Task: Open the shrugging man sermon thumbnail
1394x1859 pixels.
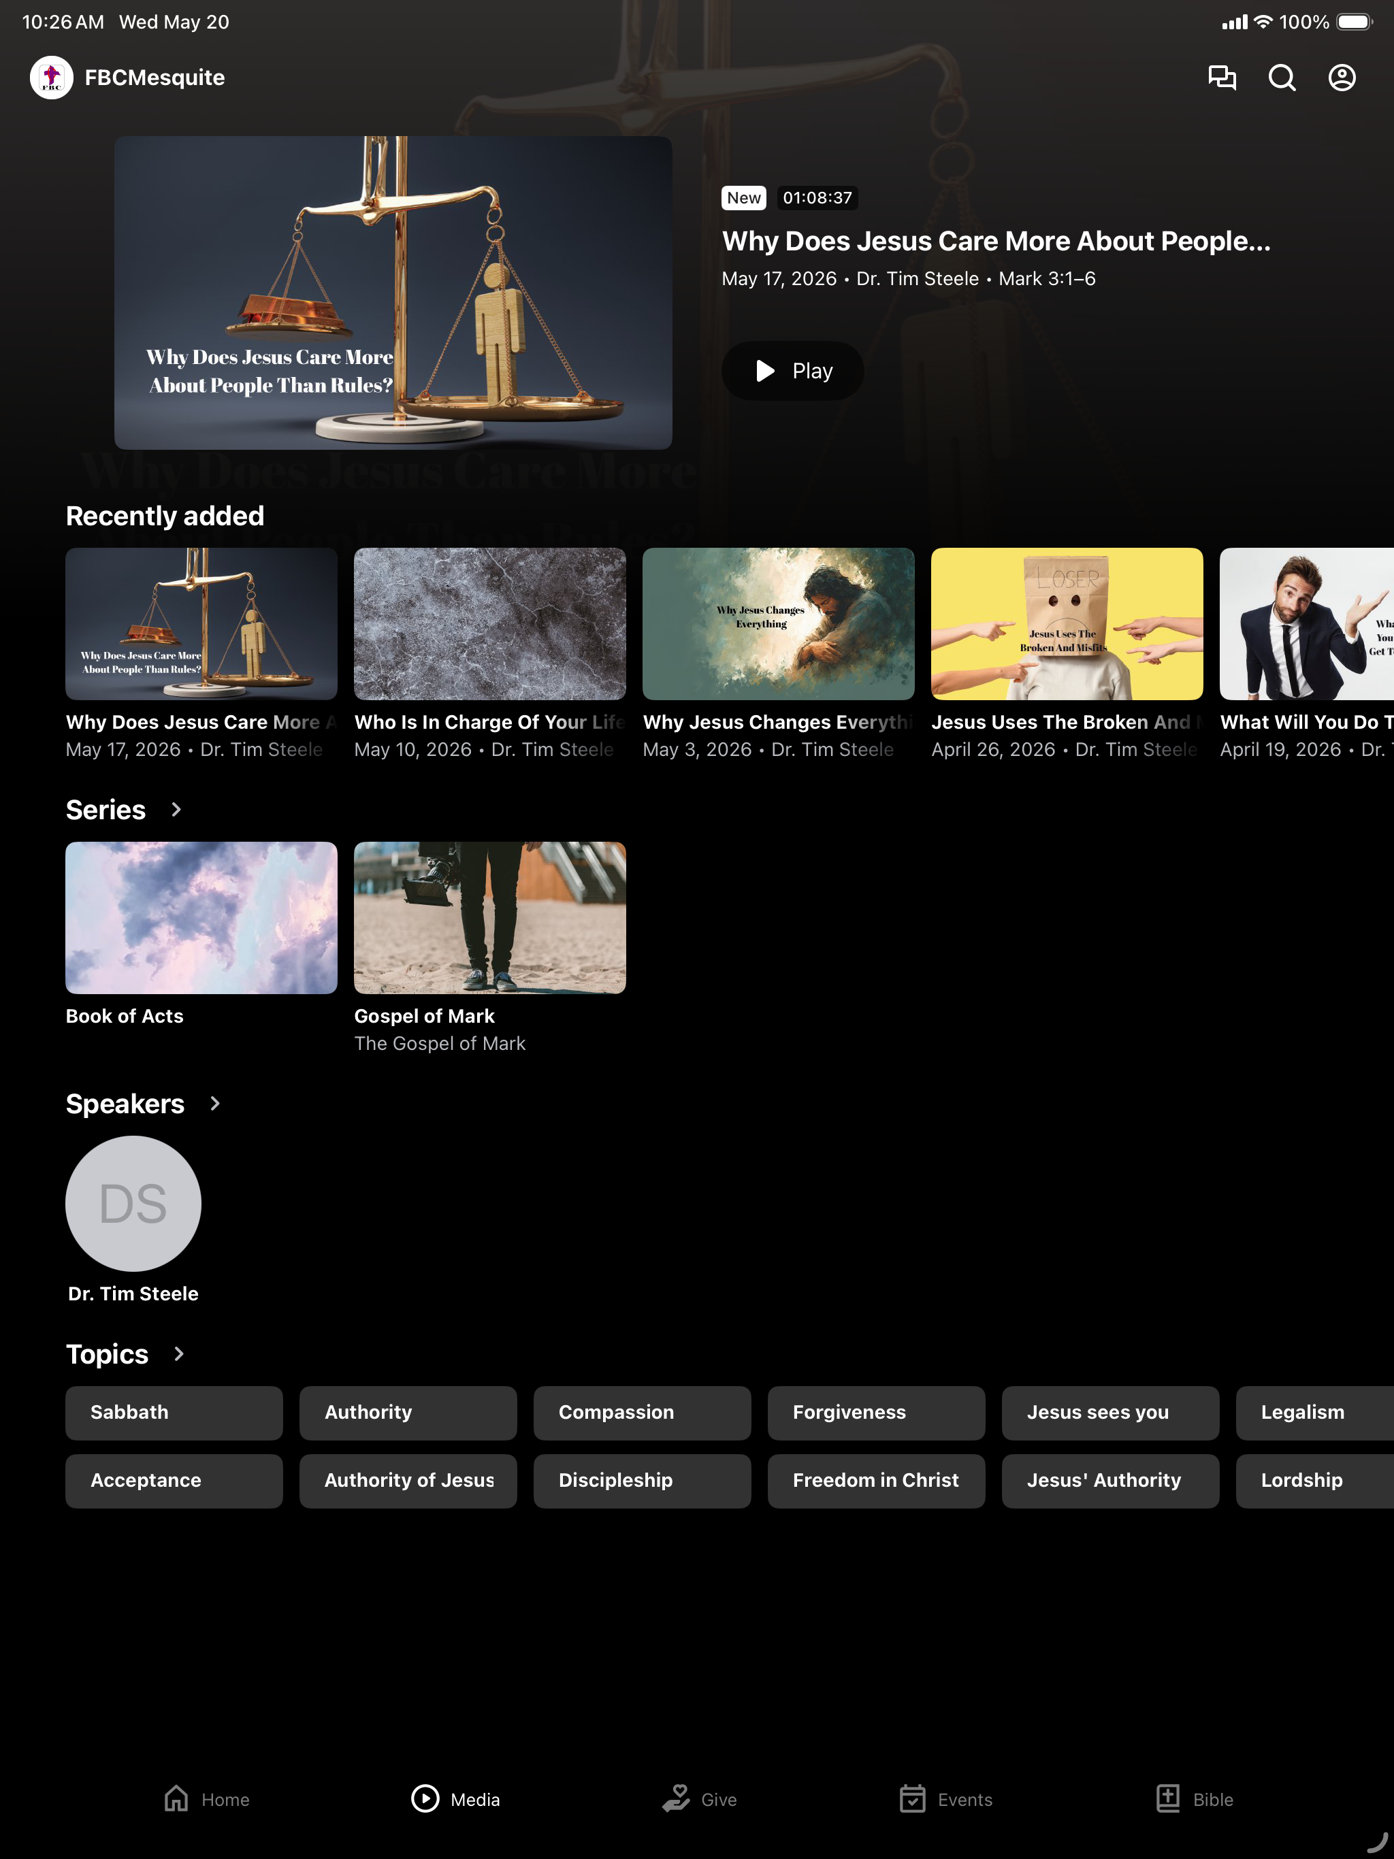Action: [1307, 623]
